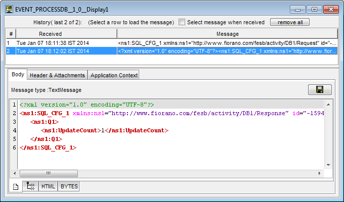The height and width of the screenshot is (202, 344).
Task: Click the 'Received' column header
Action: [x=61, y=33]
